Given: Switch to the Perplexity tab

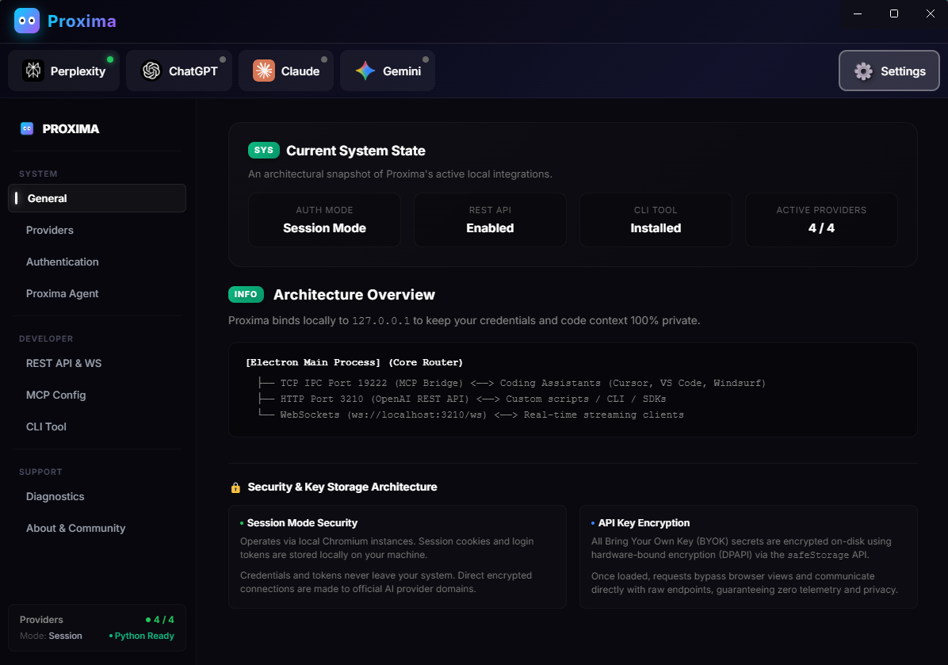Looking at the screenshot, I should pyautogui.click(x=64, y=71).
